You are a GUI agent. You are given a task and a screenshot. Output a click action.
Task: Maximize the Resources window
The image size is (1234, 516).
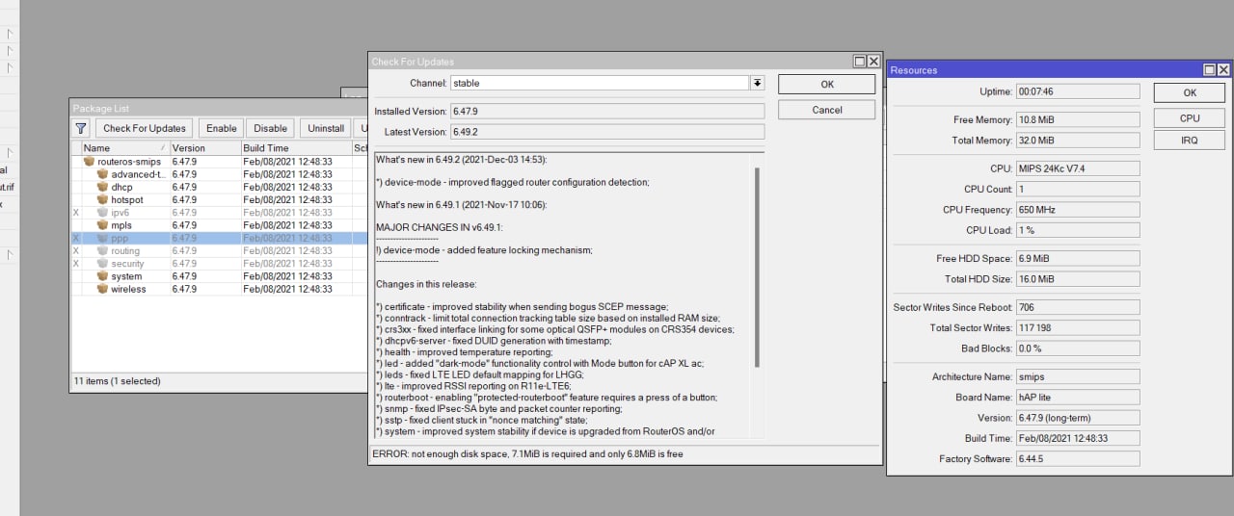(x=1209, y=70)
